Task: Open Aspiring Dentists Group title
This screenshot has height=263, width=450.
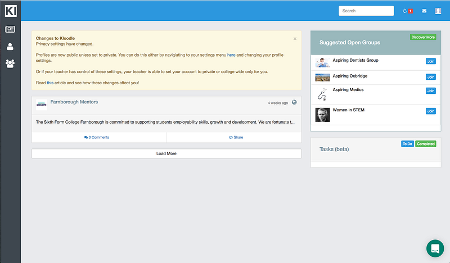Action: pyautogui.click(x=355, y=60)
